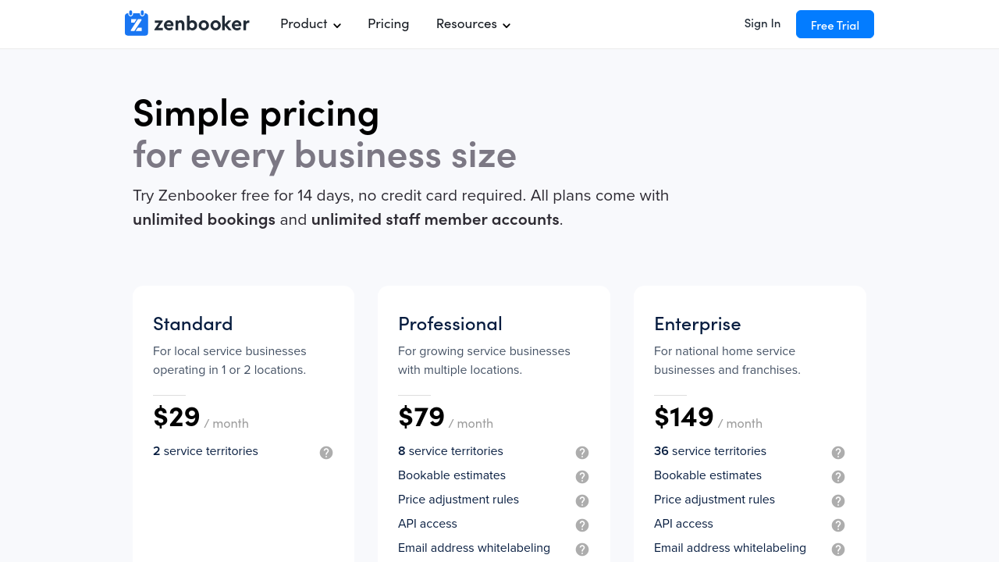Click help icon for Enterprise Price adjustment rules
This screenshot has width=999, height=562.
838,501
